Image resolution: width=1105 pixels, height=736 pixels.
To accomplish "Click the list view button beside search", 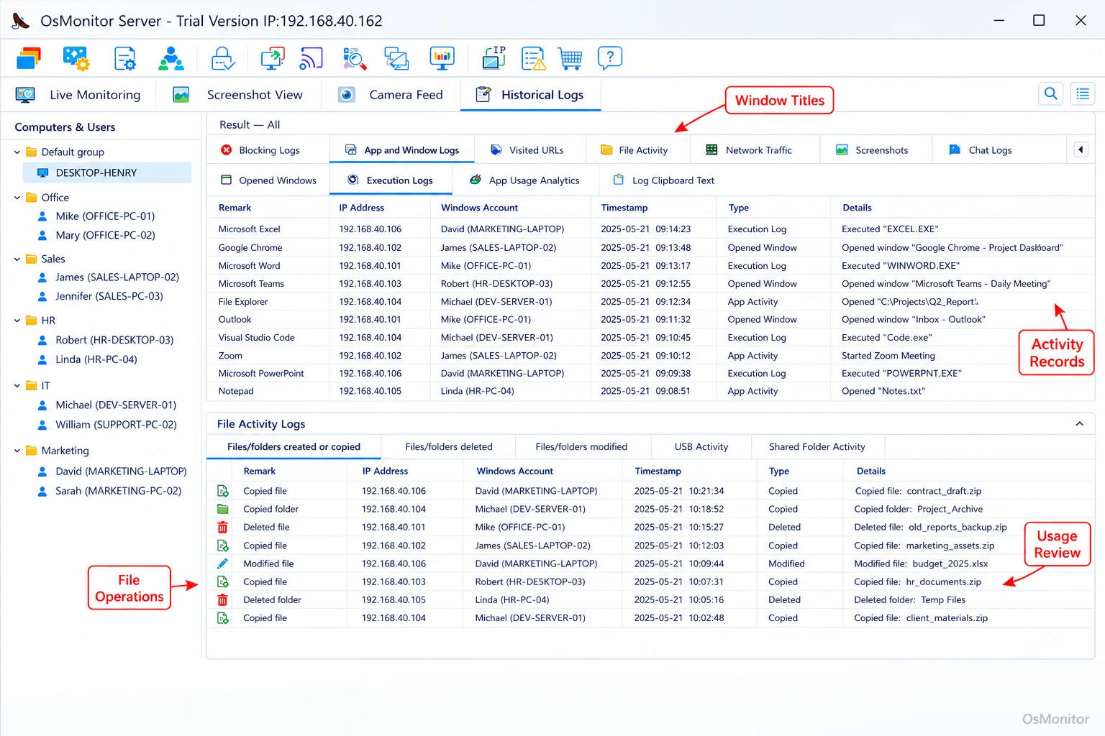I will (x=1083, y=93).
